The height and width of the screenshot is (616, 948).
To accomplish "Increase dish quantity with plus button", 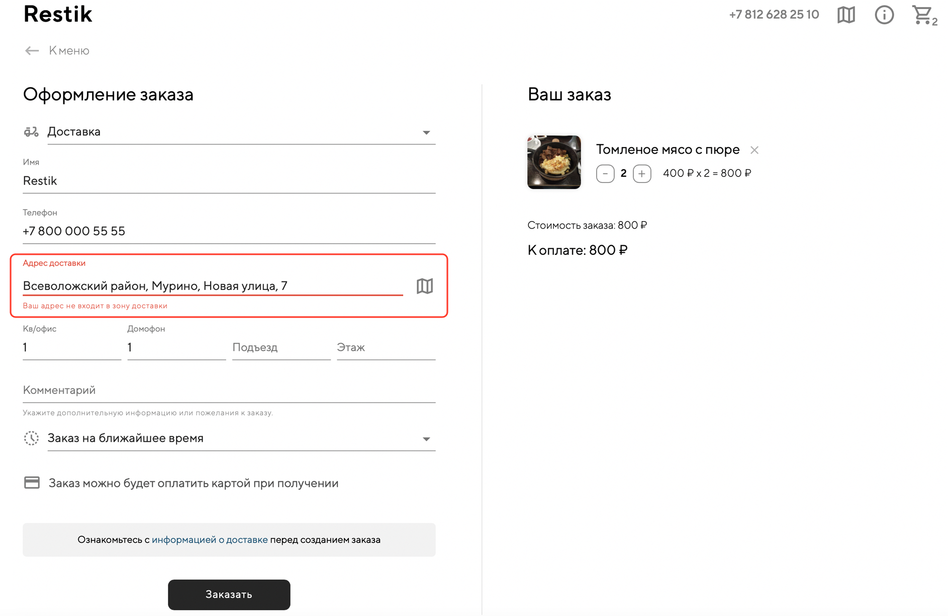I will tap(642, 174).
